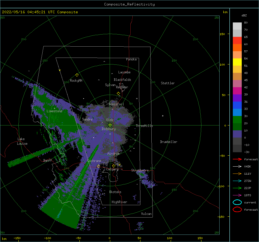Click the orange 60 dBZ color swatch

click(x=237, y=47)
